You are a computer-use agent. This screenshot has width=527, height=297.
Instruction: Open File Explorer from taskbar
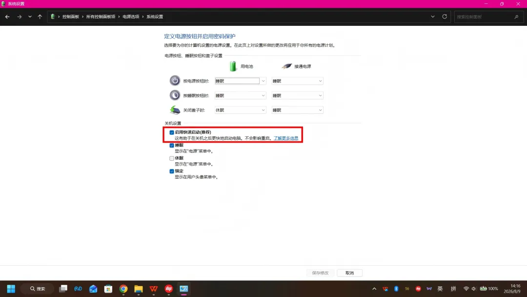(x=139, y=289)
